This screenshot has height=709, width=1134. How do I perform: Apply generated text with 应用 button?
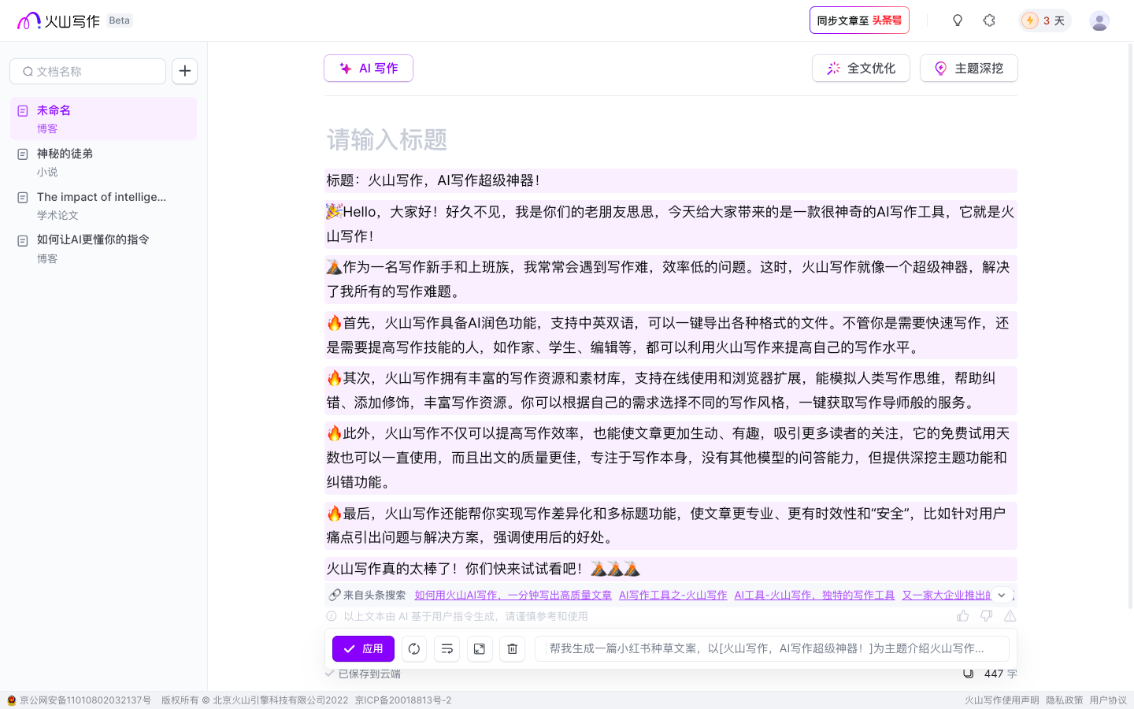[x=363, y=648]
